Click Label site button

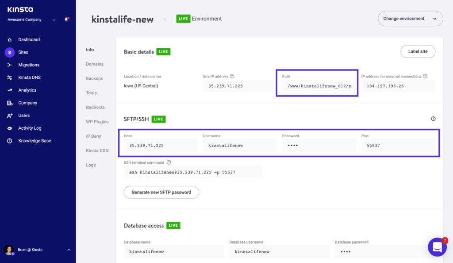pos(418,51)
